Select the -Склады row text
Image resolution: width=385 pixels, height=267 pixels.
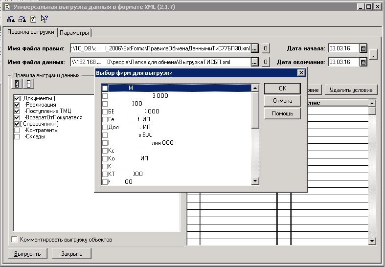[x=35, y=137]
